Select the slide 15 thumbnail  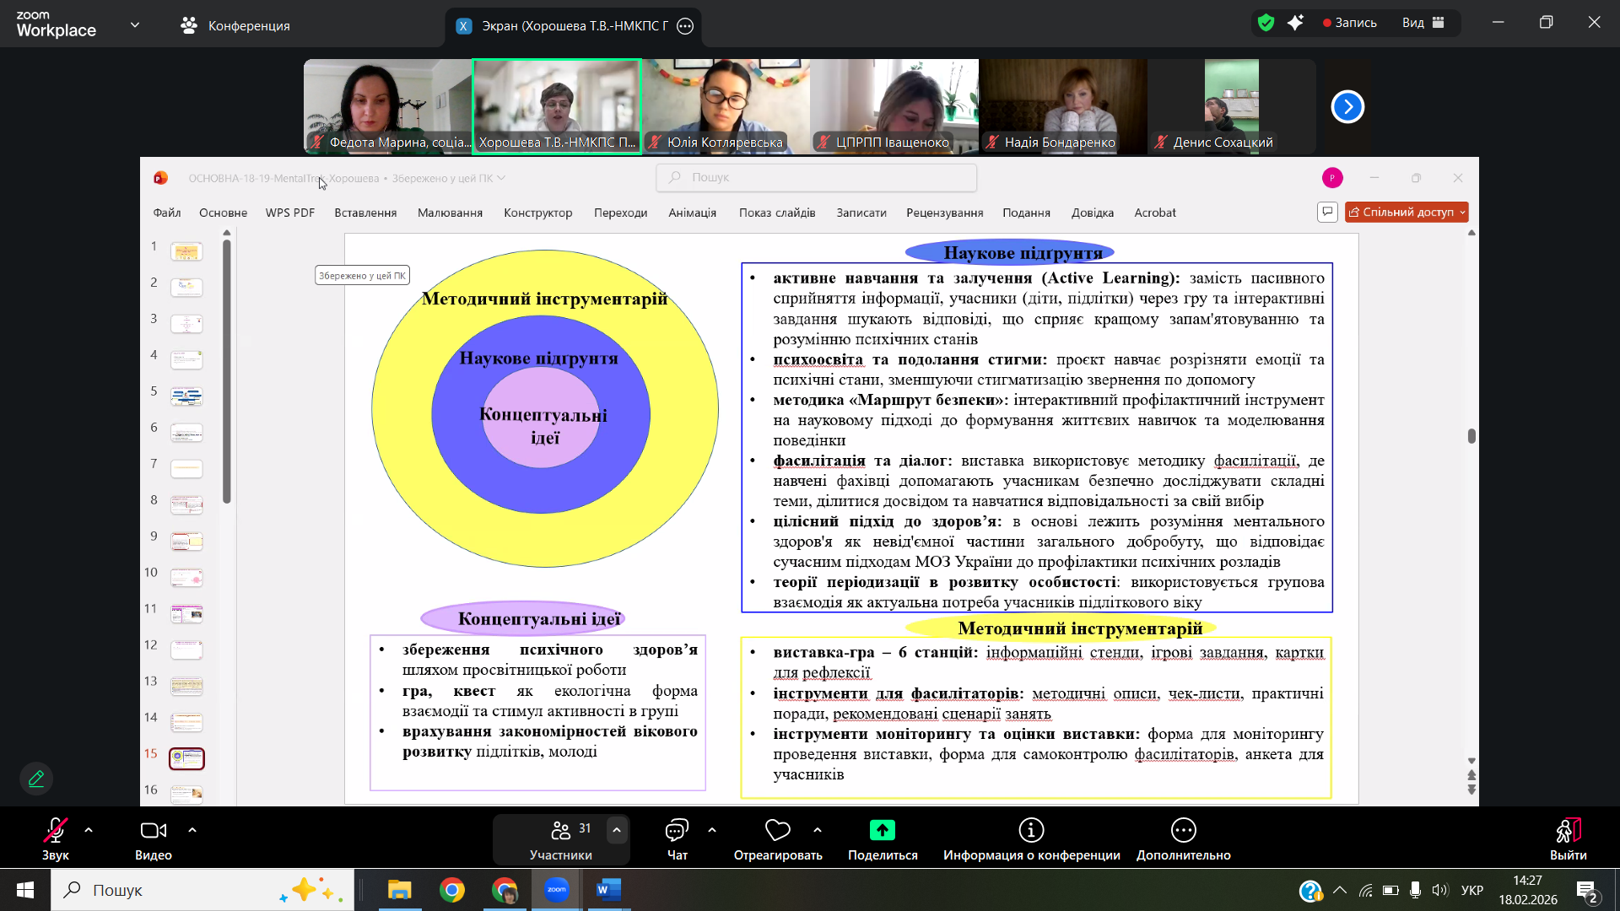[186, 758]
